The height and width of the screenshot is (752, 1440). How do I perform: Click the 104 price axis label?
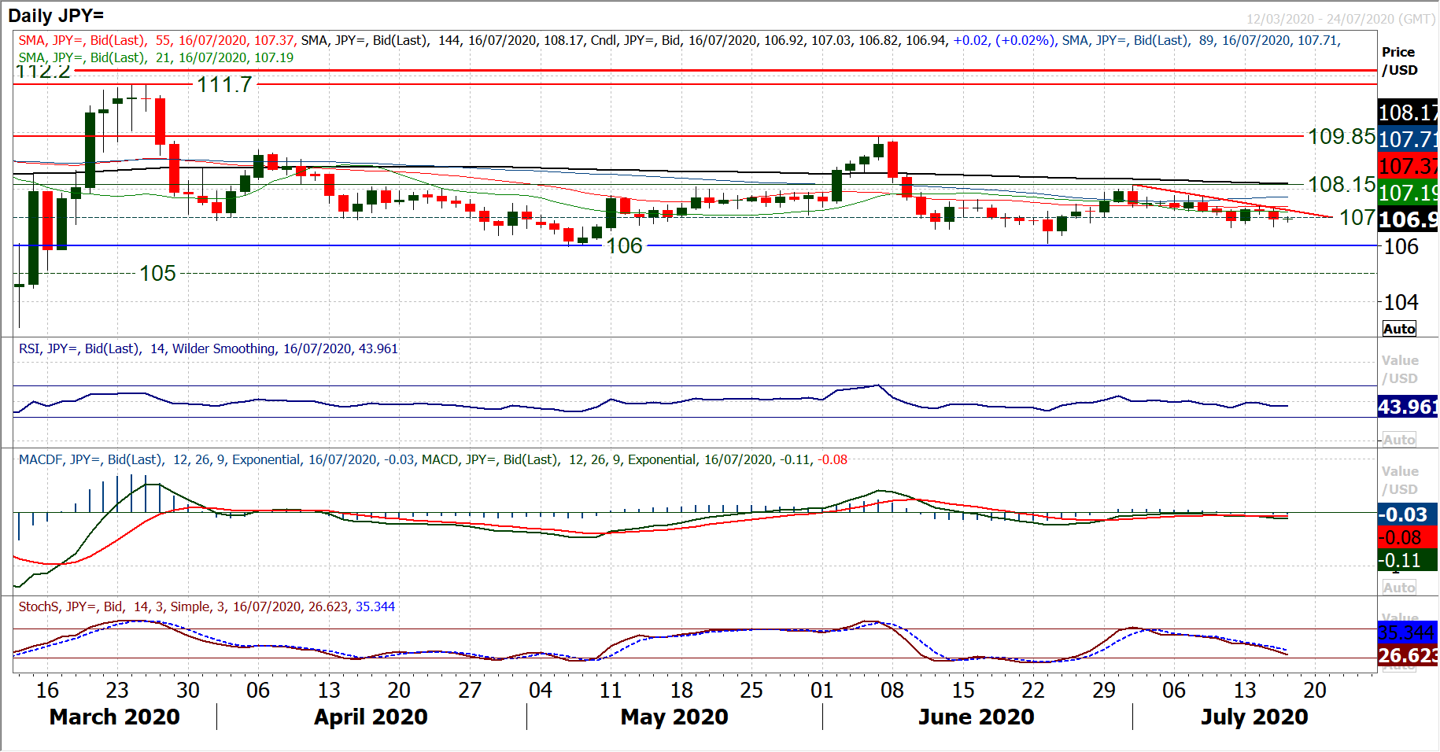pyautogui.click(x=1401, y=302)
